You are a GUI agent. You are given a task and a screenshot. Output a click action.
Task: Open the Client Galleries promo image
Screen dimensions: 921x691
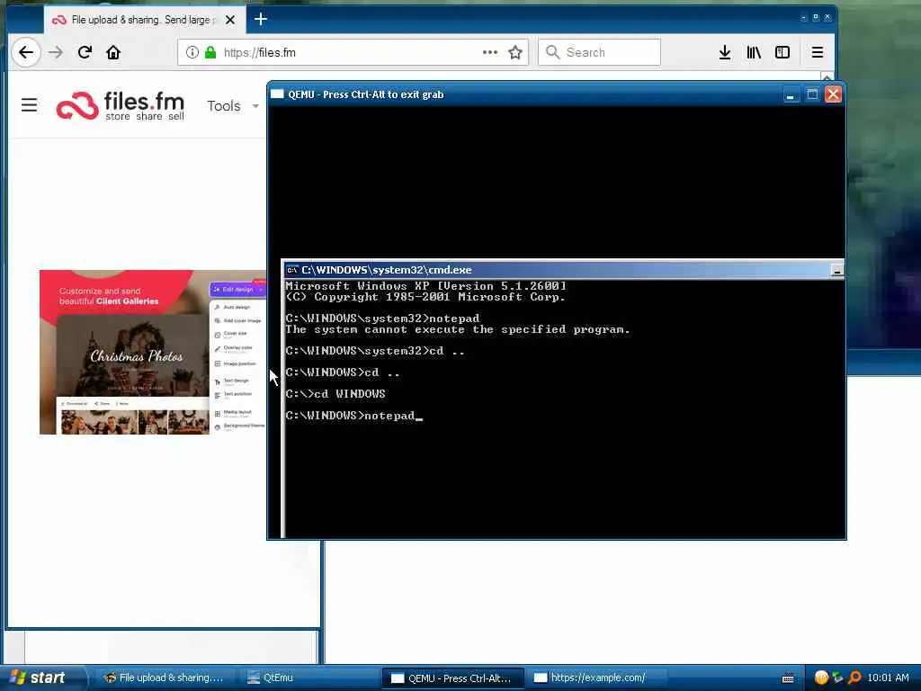(x=153, y=352)
